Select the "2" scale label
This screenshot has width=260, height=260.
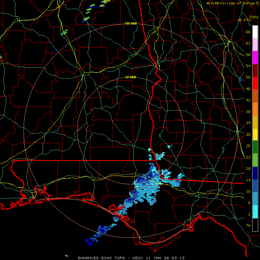click(x=249, y=214)
